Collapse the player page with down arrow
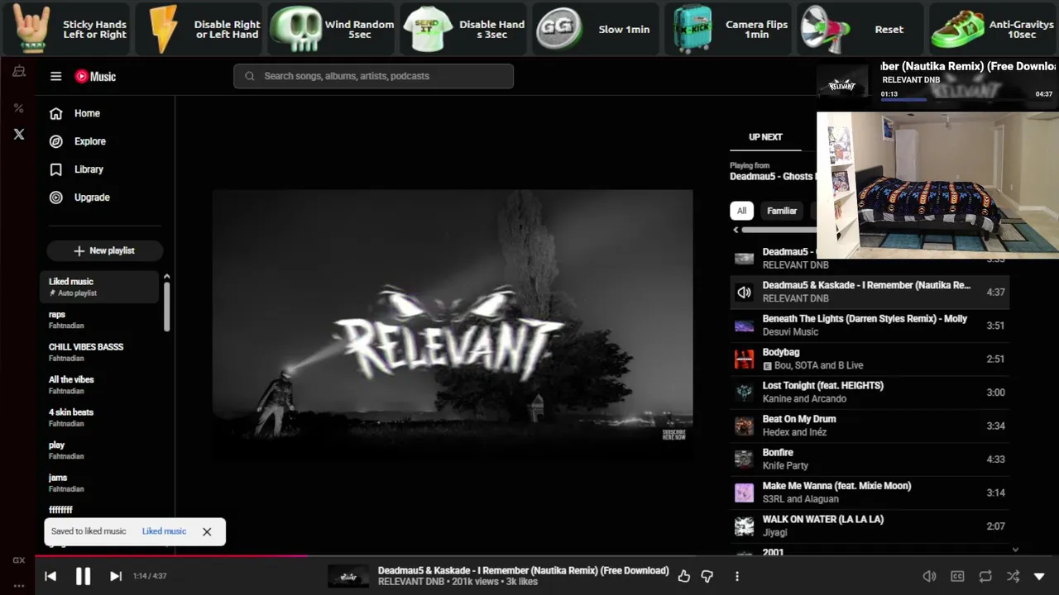The width and height of the screenshot is (1059, 595). (1040, 576)
